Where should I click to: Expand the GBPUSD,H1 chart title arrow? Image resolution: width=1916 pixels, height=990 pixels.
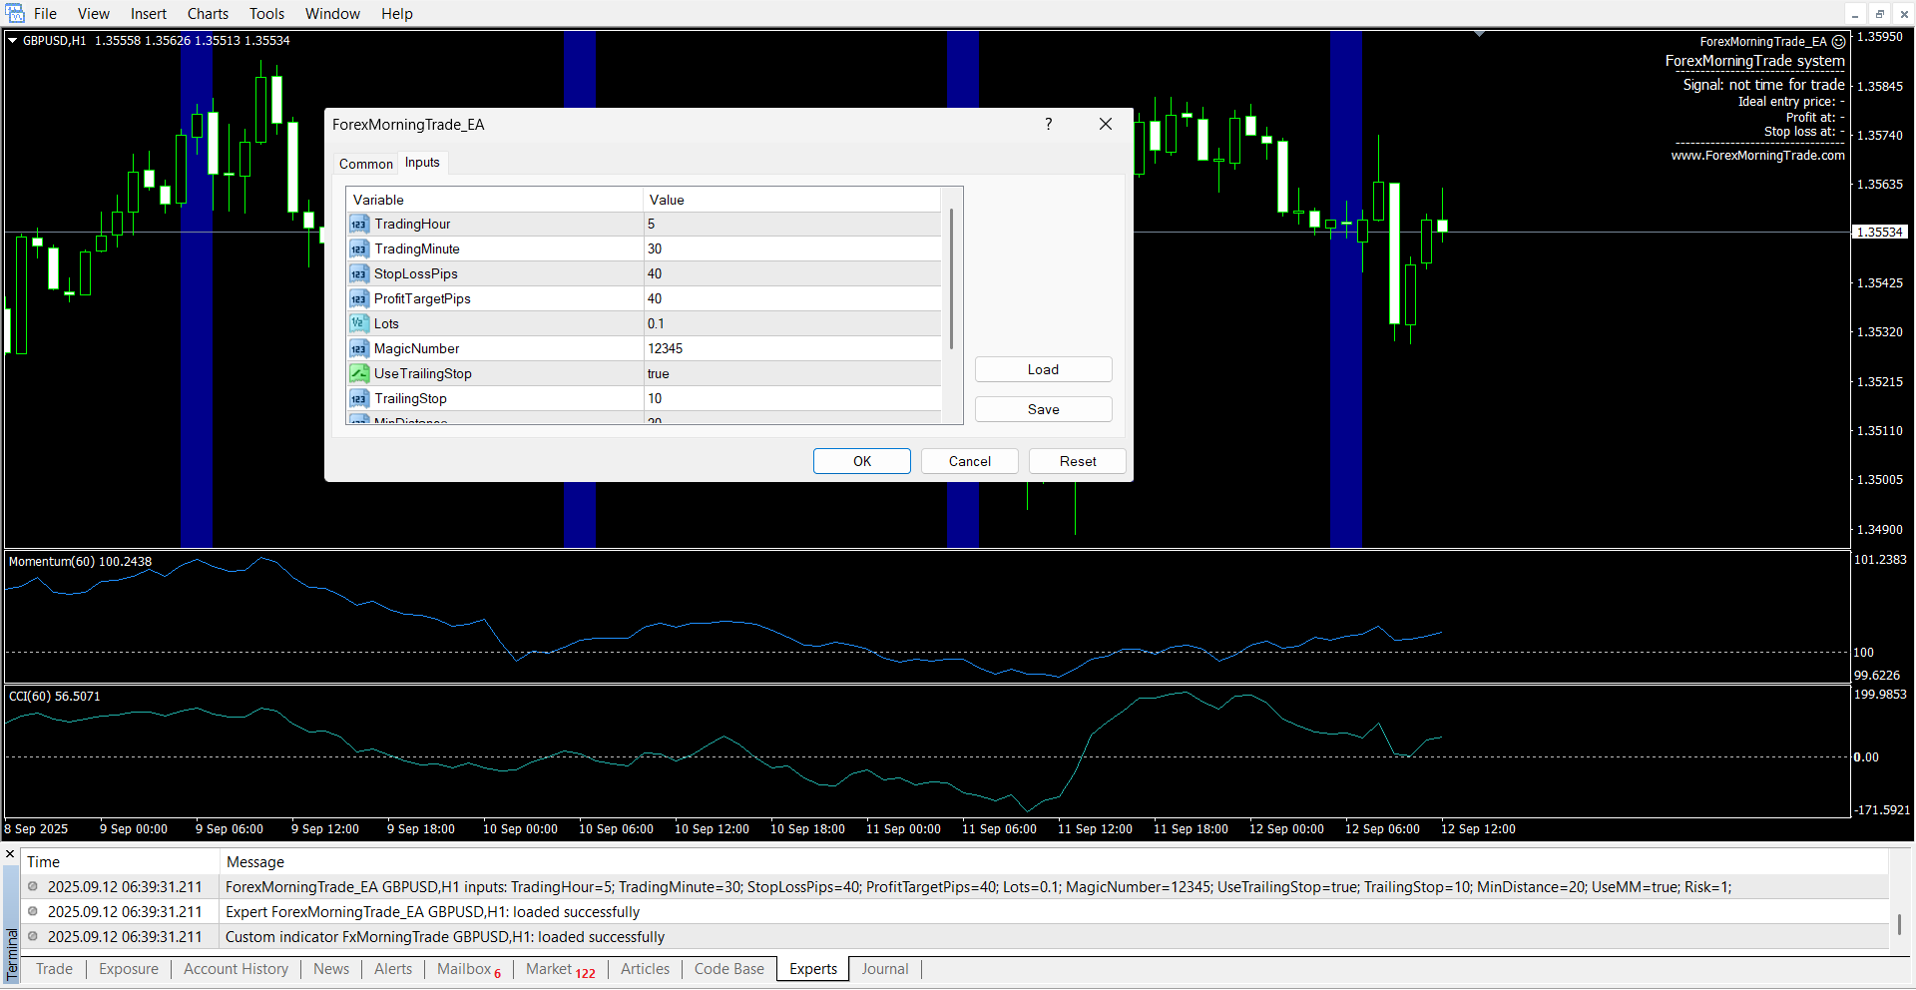click(13, 41)
